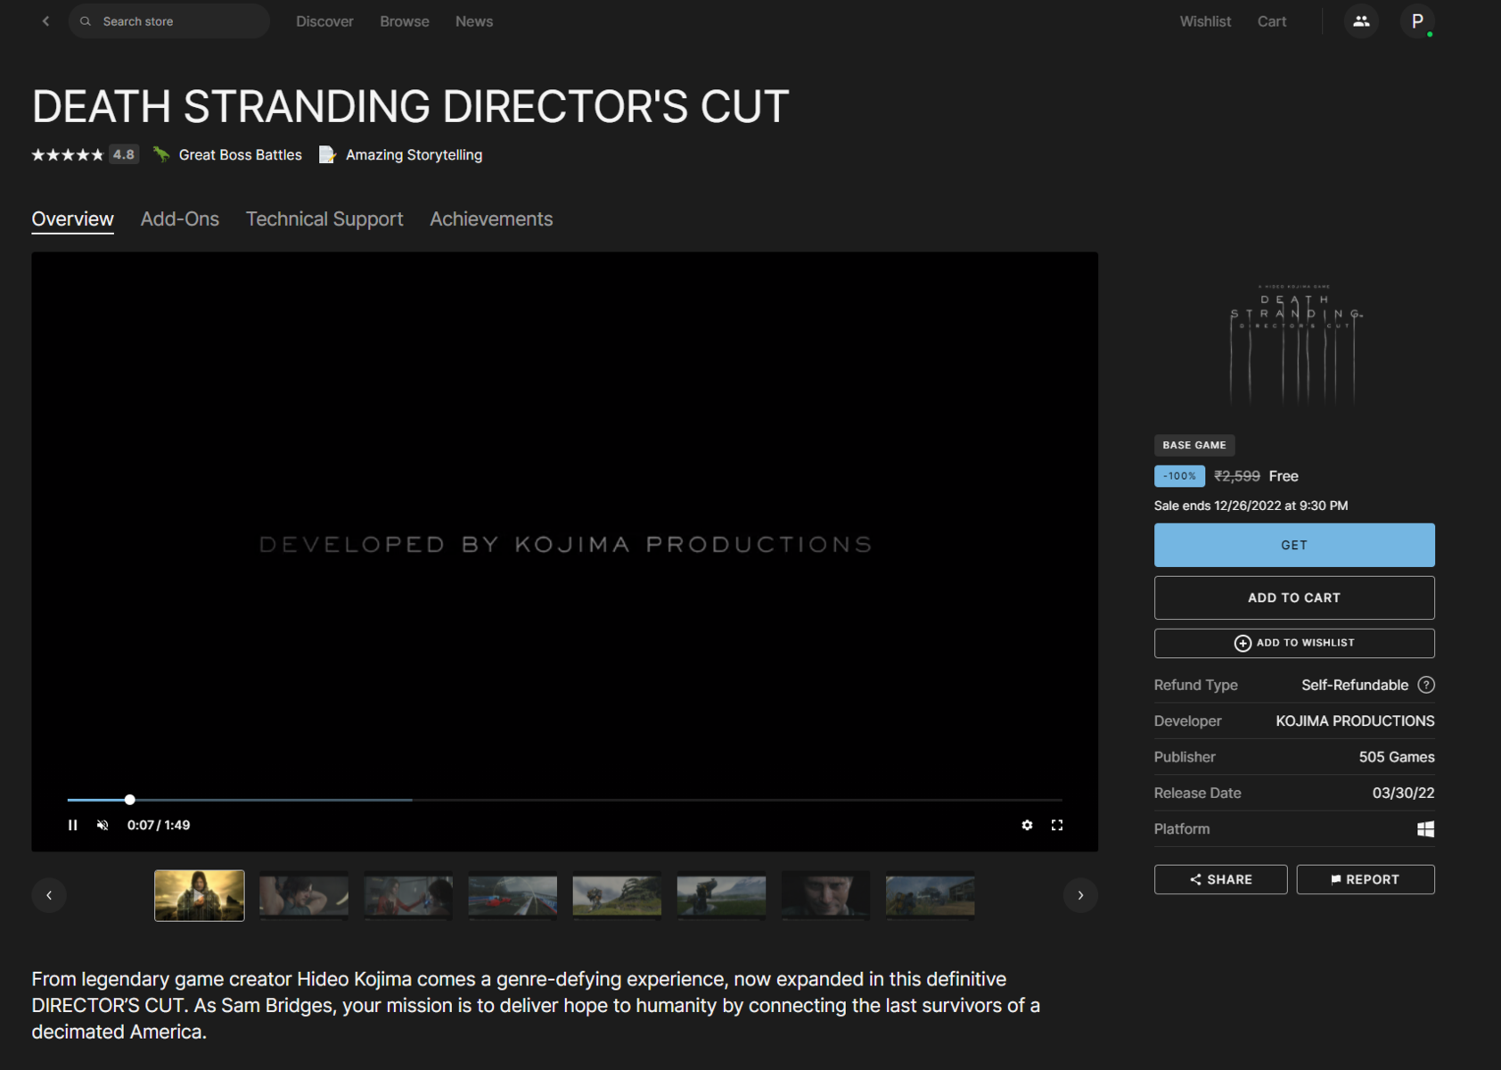Screen dimensions: 1501x1070
Task: Open the Discover page
Action: 324,21
